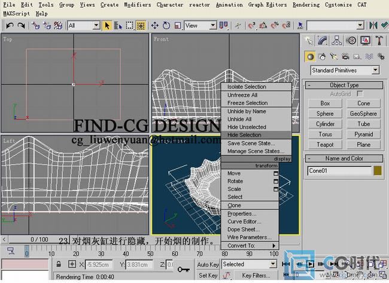Click the Redo arrow in the toolbar
Viewport: 389px width, 283px height.
[22, 26]
